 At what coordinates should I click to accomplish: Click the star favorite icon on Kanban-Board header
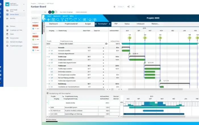(x=114, y=7)
